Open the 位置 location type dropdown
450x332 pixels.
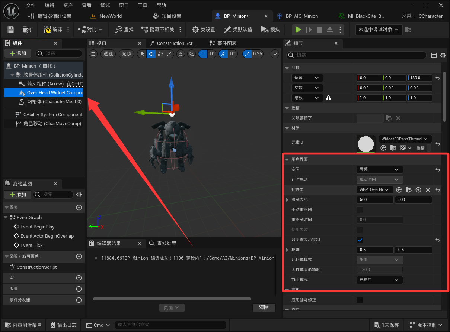point(307,78)
